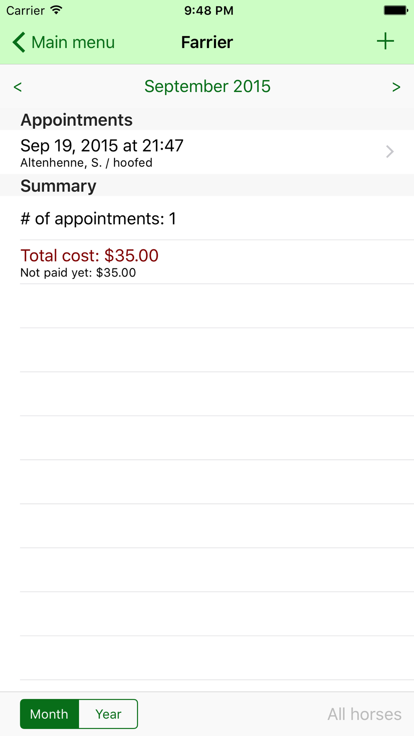Select the Month segment
414x736 pixels.
click(x=49, y=714)
